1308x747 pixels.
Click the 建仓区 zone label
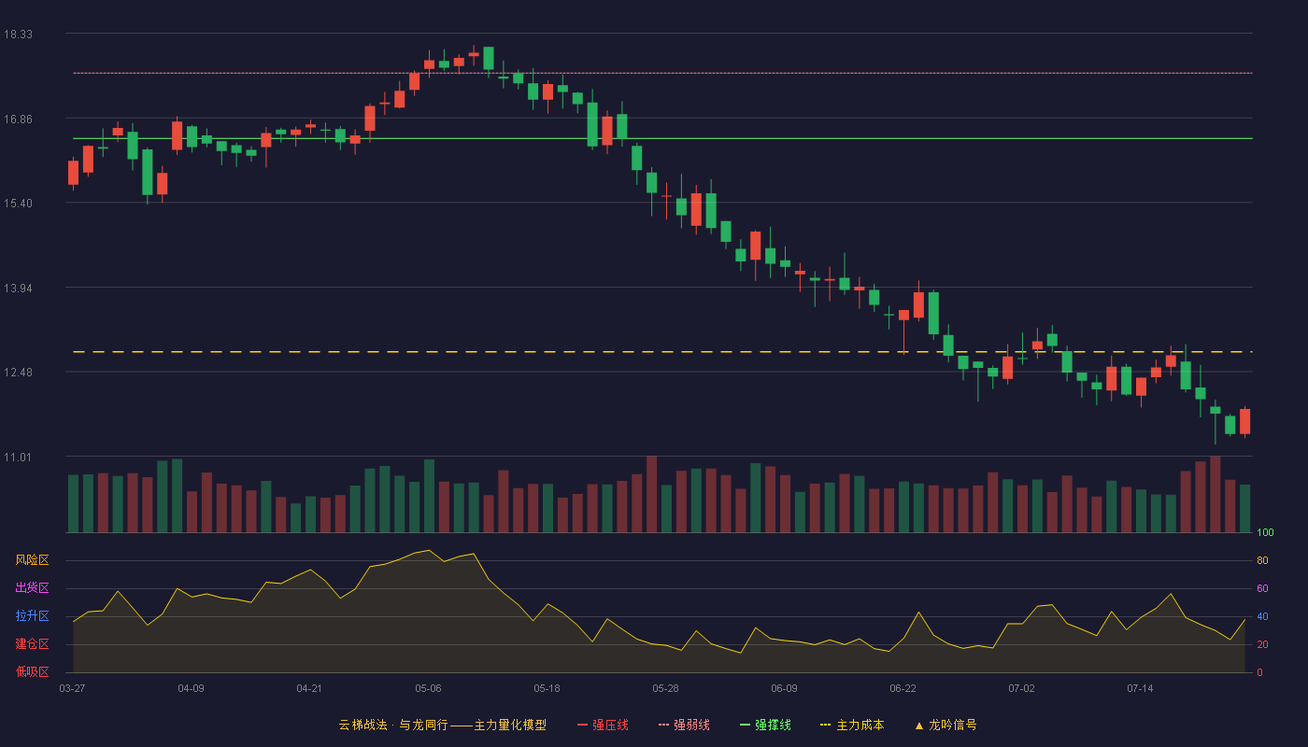[32, 644]
